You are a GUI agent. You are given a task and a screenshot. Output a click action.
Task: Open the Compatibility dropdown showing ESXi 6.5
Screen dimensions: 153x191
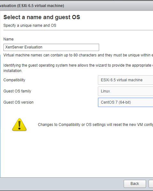[126, 80]
